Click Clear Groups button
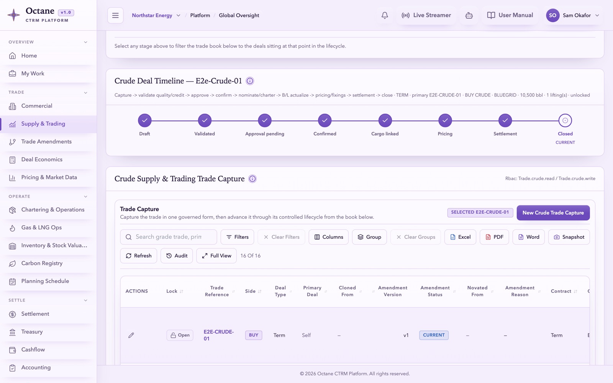613x383 pixels. pyautogui.click(x=416, y=237)
